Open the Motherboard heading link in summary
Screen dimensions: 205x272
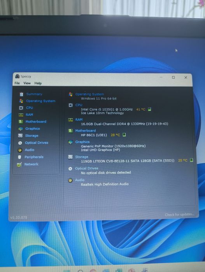coord(85,131)
